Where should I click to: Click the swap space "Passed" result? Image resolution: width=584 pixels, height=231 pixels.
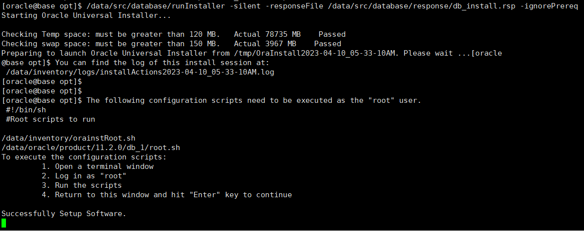coord(327,44)
